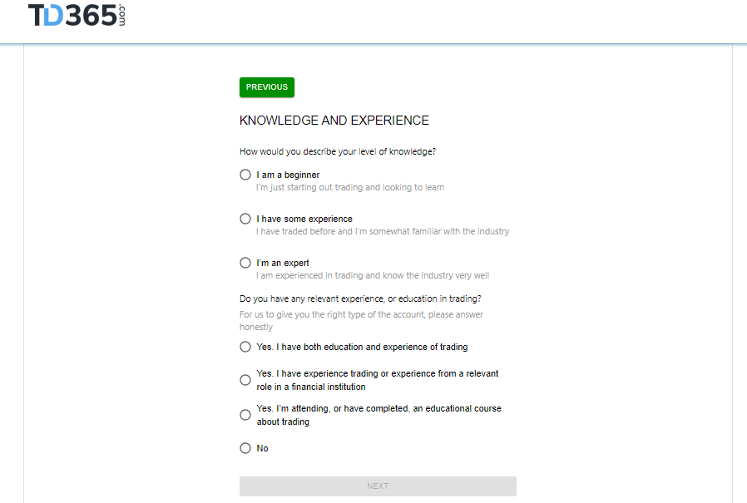Click the 'I am a beginner' label text
The width and height of the screenshot is (747, 503).
(x=288, y=175)
